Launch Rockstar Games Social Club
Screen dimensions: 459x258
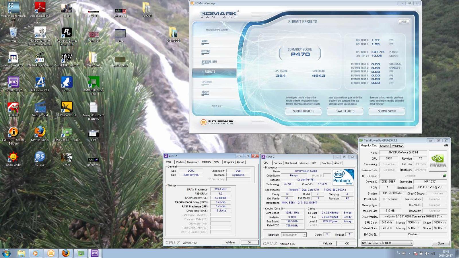coord(67,36)
